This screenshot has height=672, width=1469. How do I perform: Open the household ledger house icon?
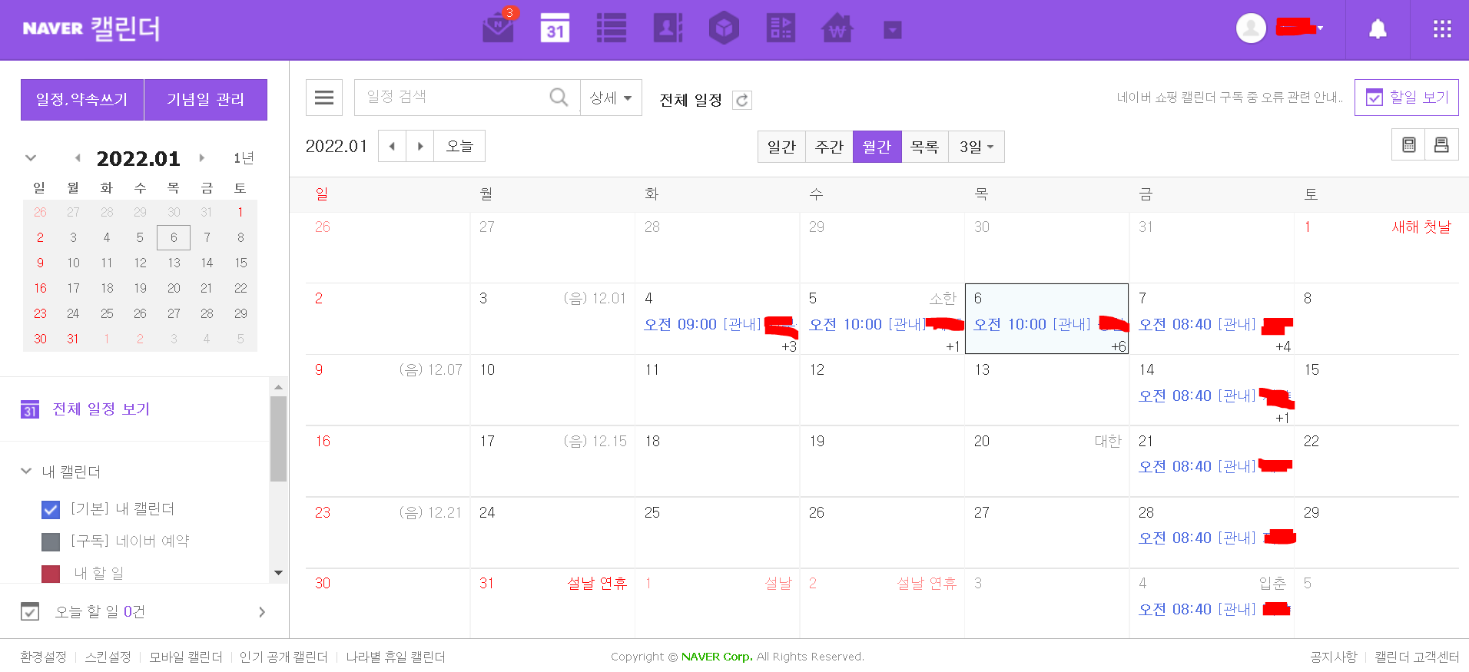837,28
